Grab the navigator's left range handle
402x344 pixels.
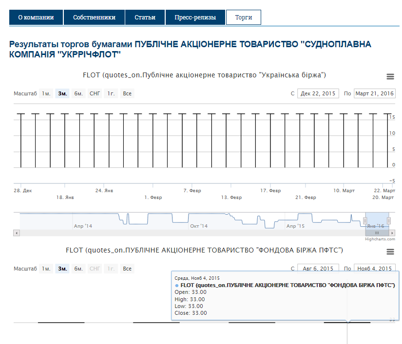(365, 220)
